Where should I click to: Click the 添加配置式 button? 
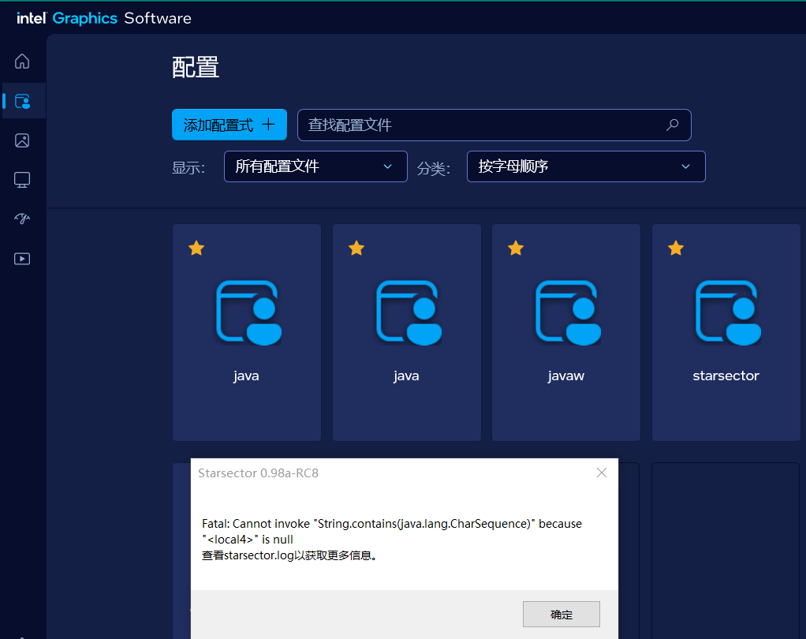[x=229, y=125]
